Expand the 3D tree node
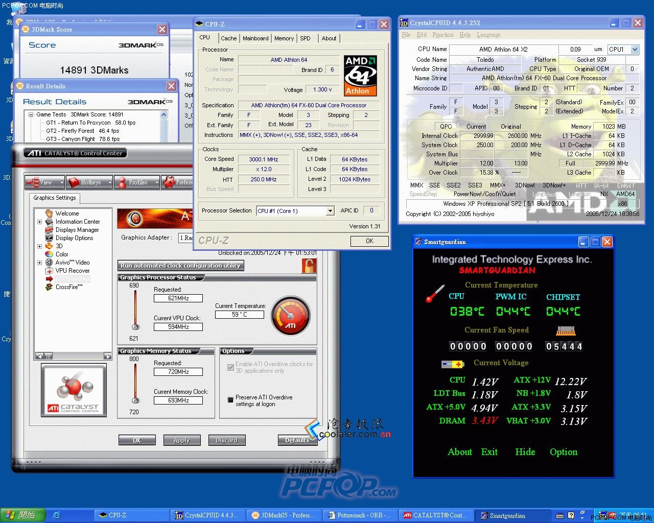The image size is (654, 523). 39,246
